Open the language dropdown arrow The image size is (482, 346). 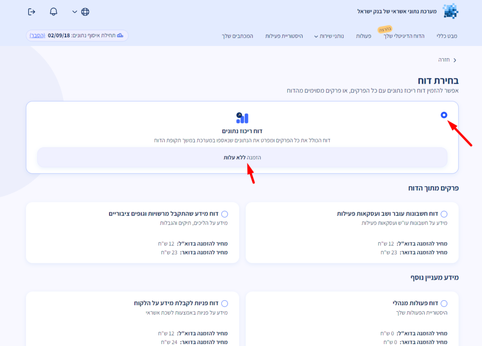(x=74, y=12)
